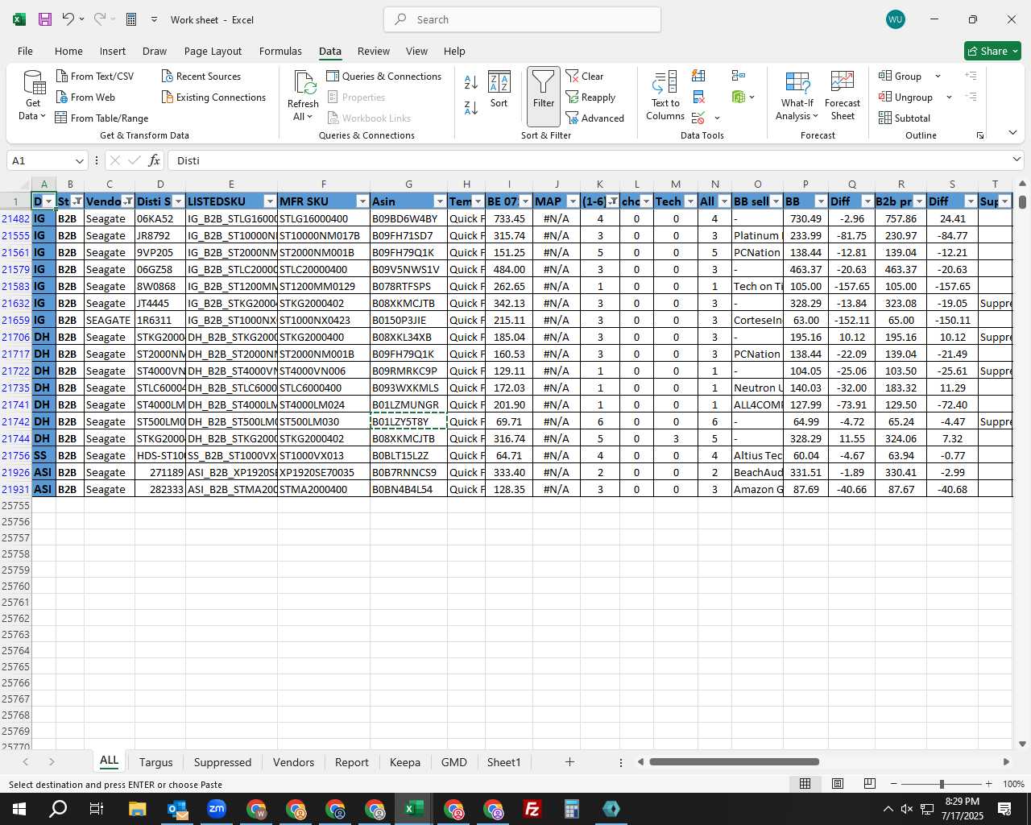This screenshot has height=825, width=1031.
Task: Insert Subtotal for the data
Action: [x=905, y=118]
